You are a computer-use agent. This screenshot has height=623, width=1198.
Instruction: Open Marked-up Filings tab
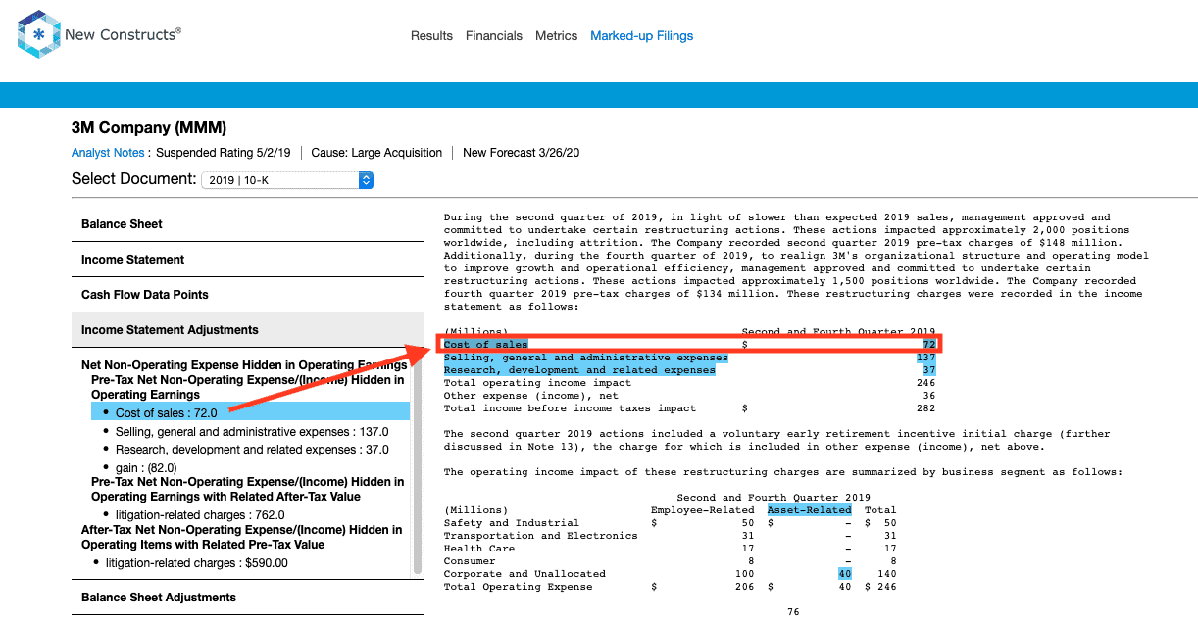pos(641,36)
